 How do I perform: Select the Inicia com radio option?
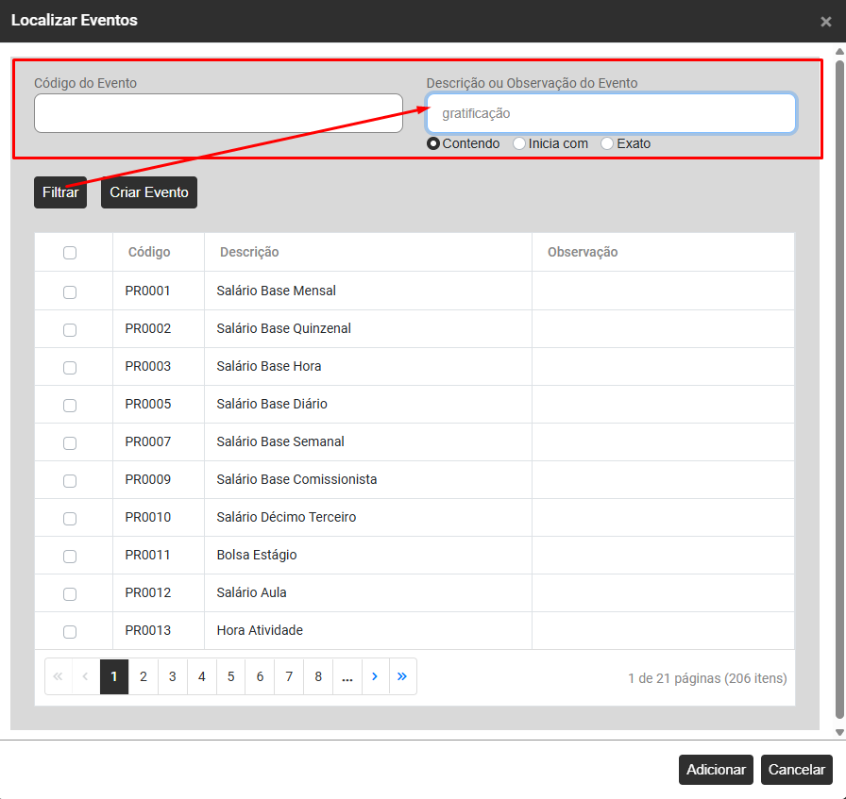pos(519,143)
